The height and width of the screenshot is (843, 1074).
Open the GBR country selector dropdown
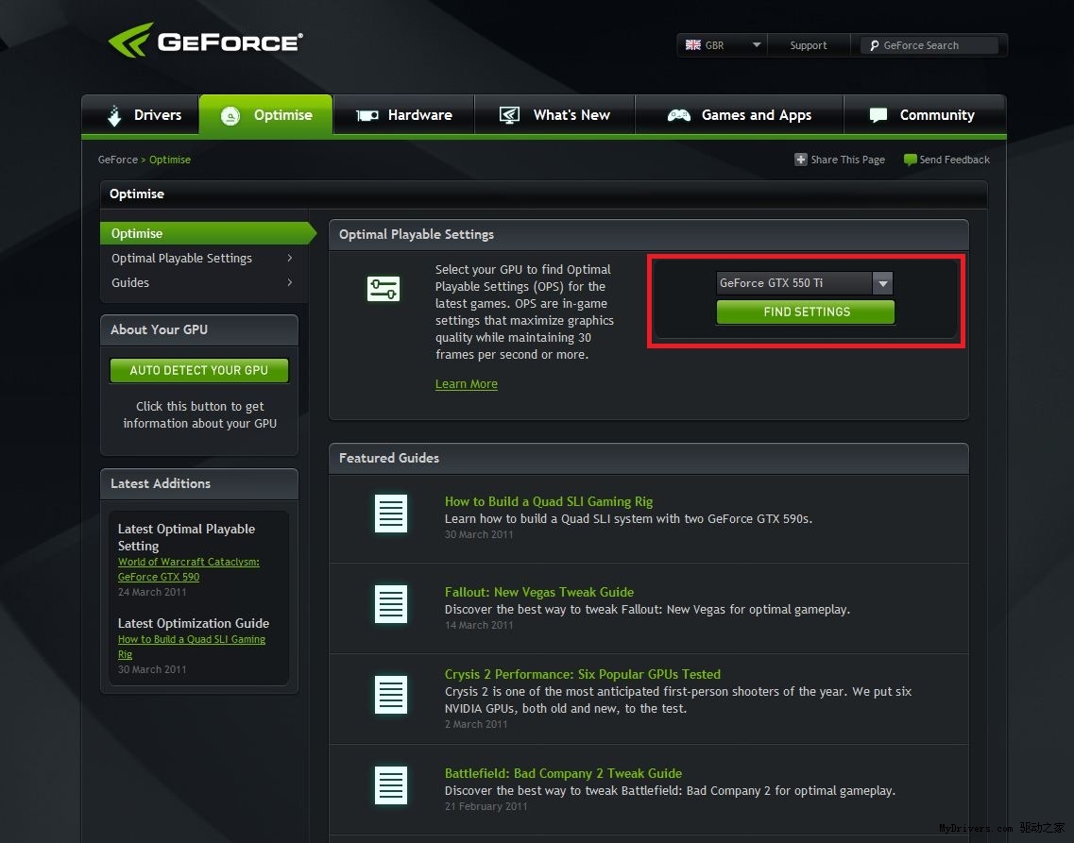point(723,45)
